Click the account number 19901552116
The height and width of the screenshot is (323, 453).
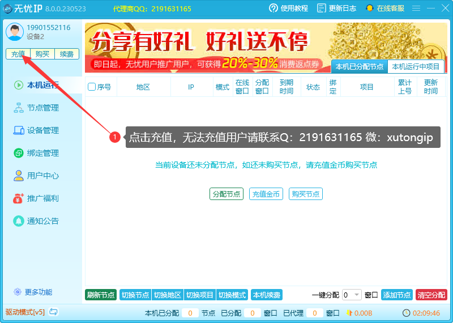pos(49,27)
